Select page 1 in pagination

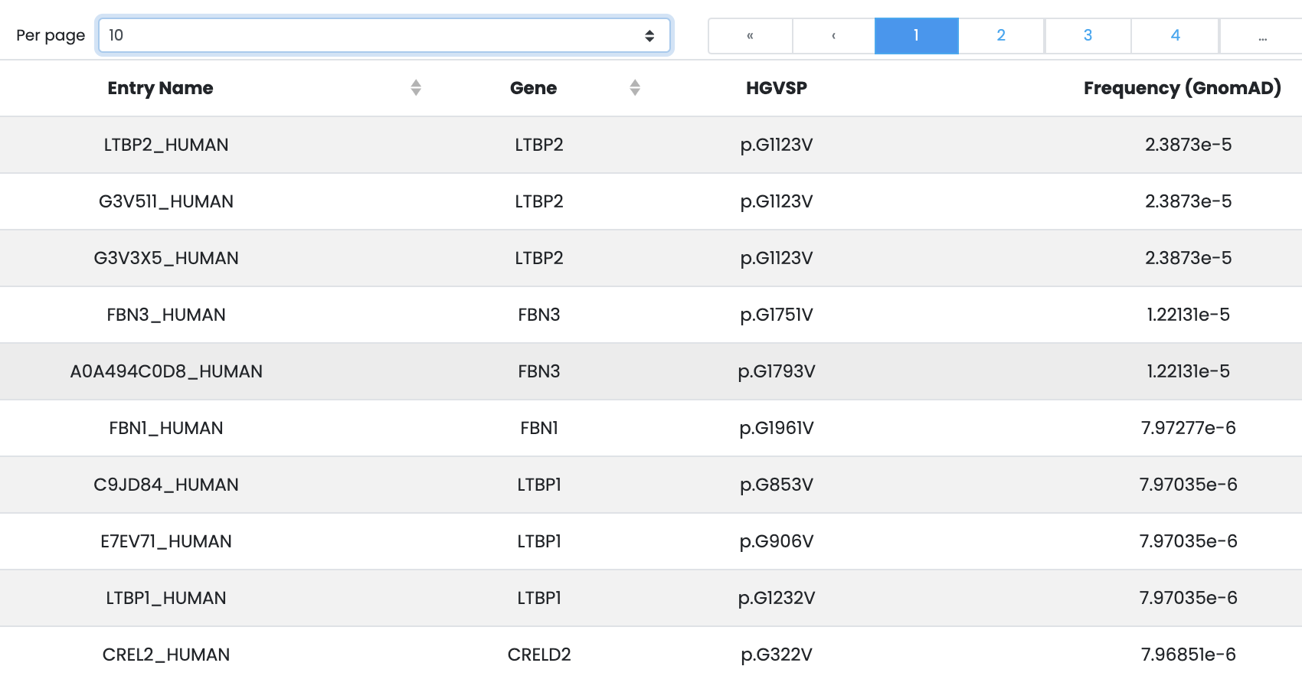916,35
